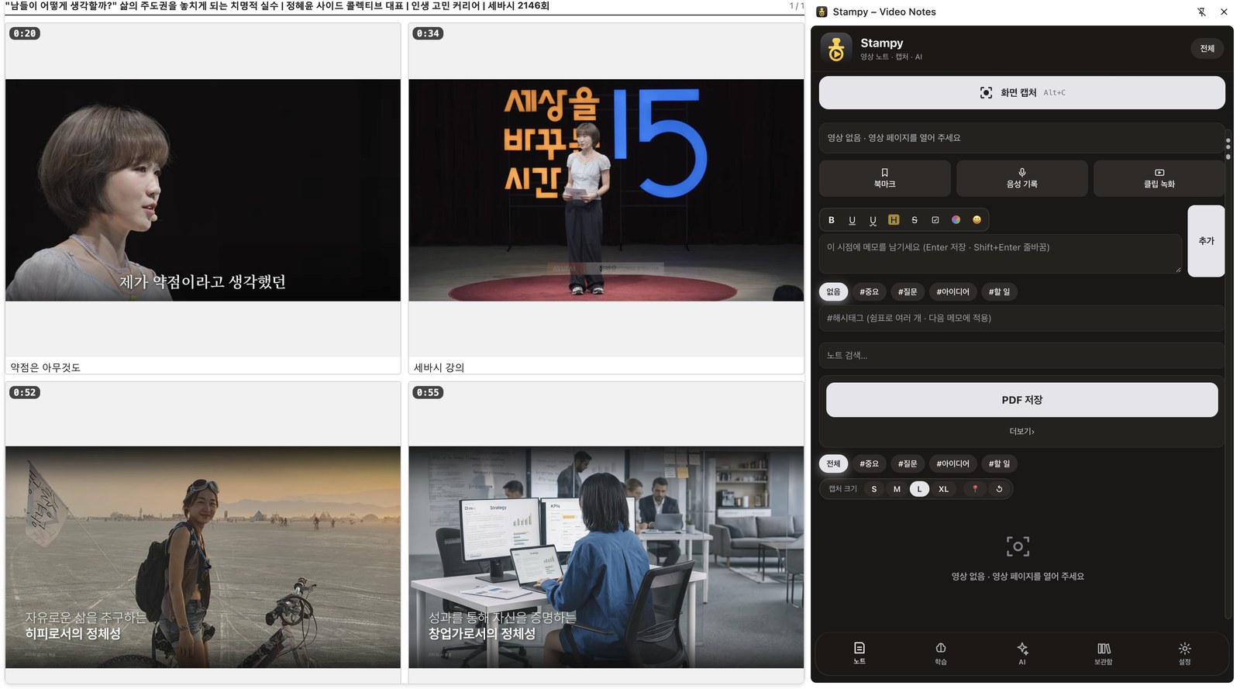Click the 화면 캡처 screen capture button
The height and width of the screenshot is (689, 1240).
coord(1021,93)
